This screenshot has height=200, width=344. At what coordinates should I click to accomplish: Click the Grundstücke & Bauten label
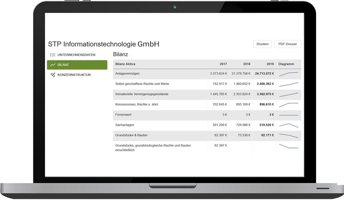pos(131,135)
